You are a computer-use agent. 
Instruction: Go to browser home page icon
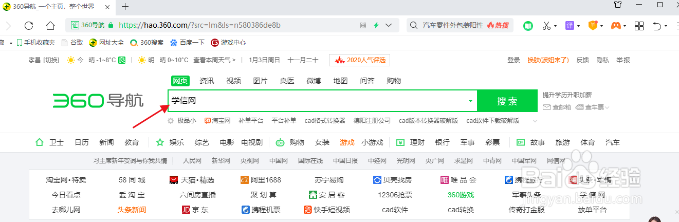[50, 25]
